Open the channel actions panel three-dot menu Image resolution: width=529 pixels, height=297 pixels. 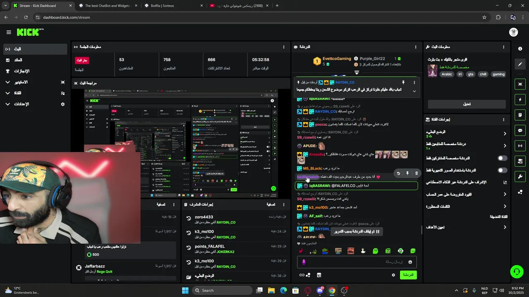click(x=503, y=120)
